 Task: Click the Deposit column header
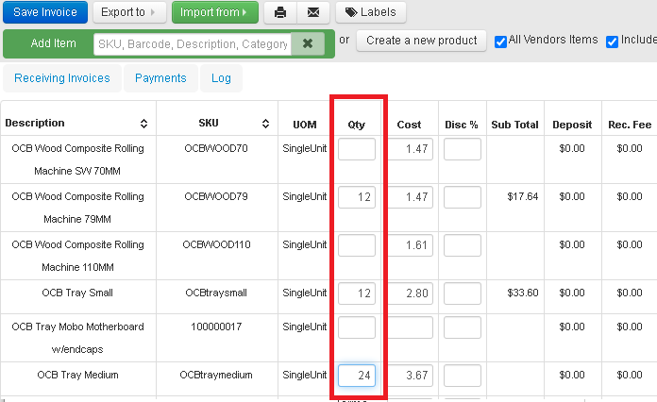coord(572,125)
